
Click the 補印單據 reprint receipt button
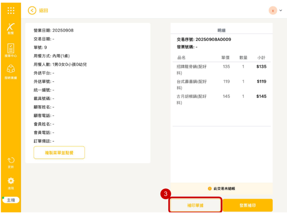pos(195,205)
